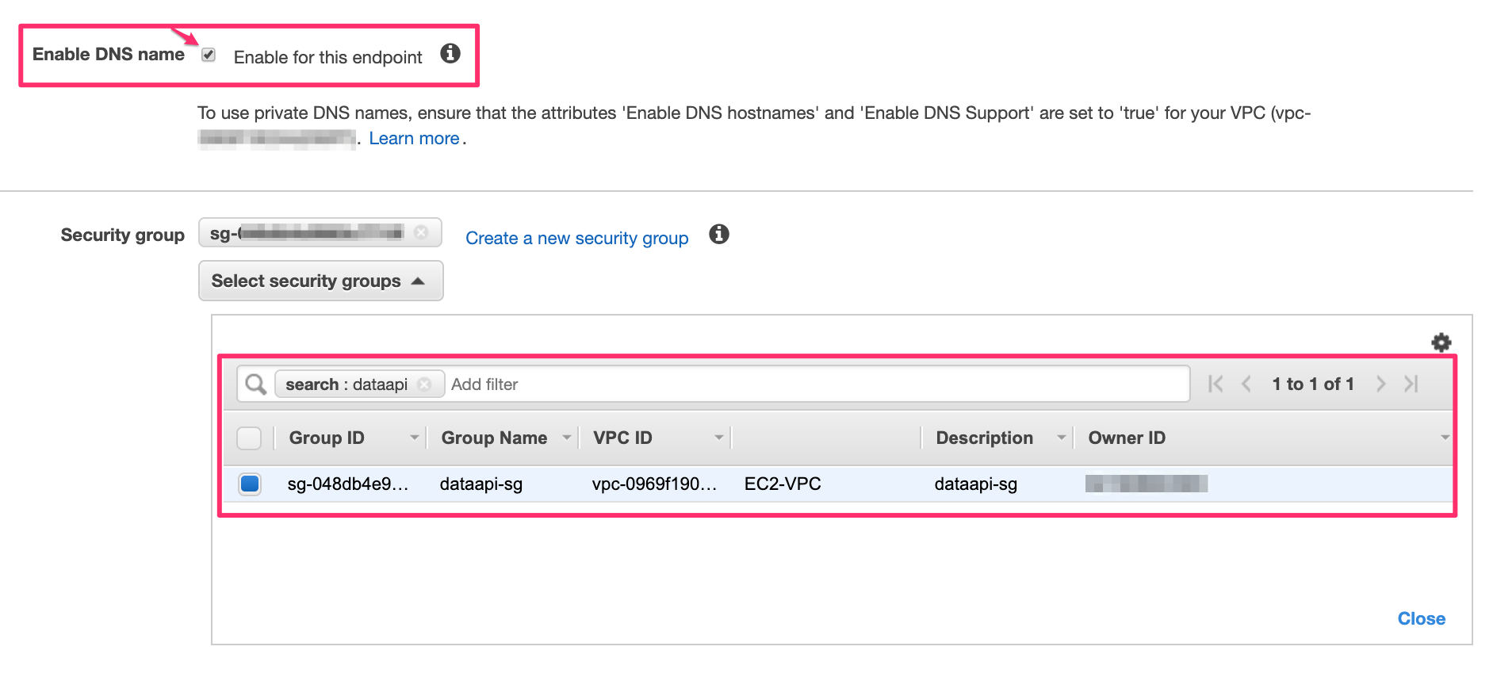
Task: Remove the selected security group using its X icon
Action: (422, 232)
